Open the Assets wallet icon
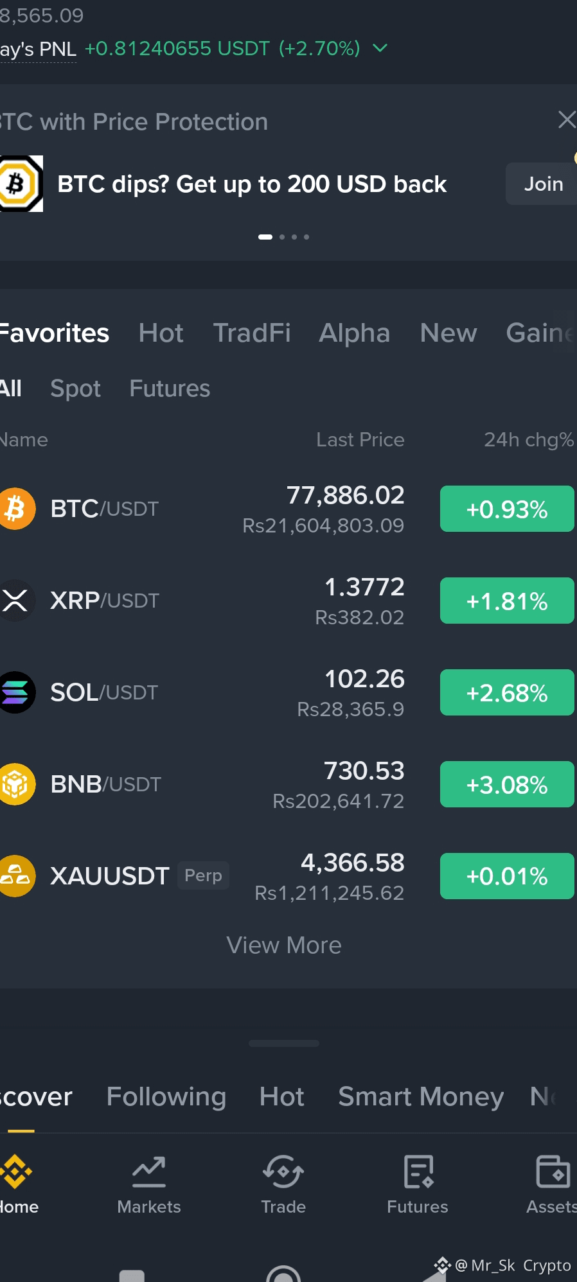Image resolution: width=577 pixels, height=1282 pixels. (x=553, y=1172)
